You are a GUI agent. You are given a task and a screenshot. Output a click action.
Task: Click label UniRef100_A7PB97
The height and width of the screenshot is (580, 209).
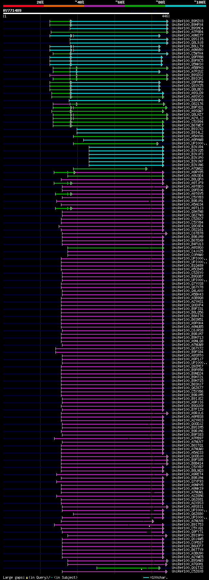pyautogui.click(x=187, y=438)
